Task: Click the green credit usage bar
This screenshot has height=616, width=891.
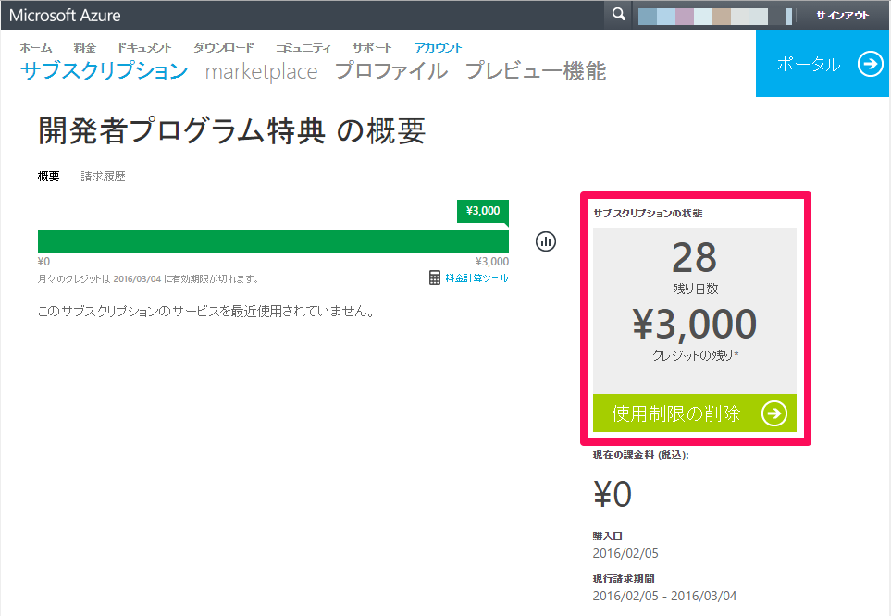Action: 273,241
